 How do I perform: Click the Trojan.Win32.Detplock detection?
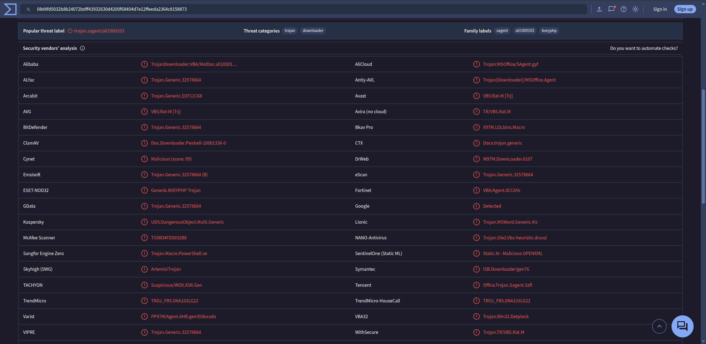[506, 316]
